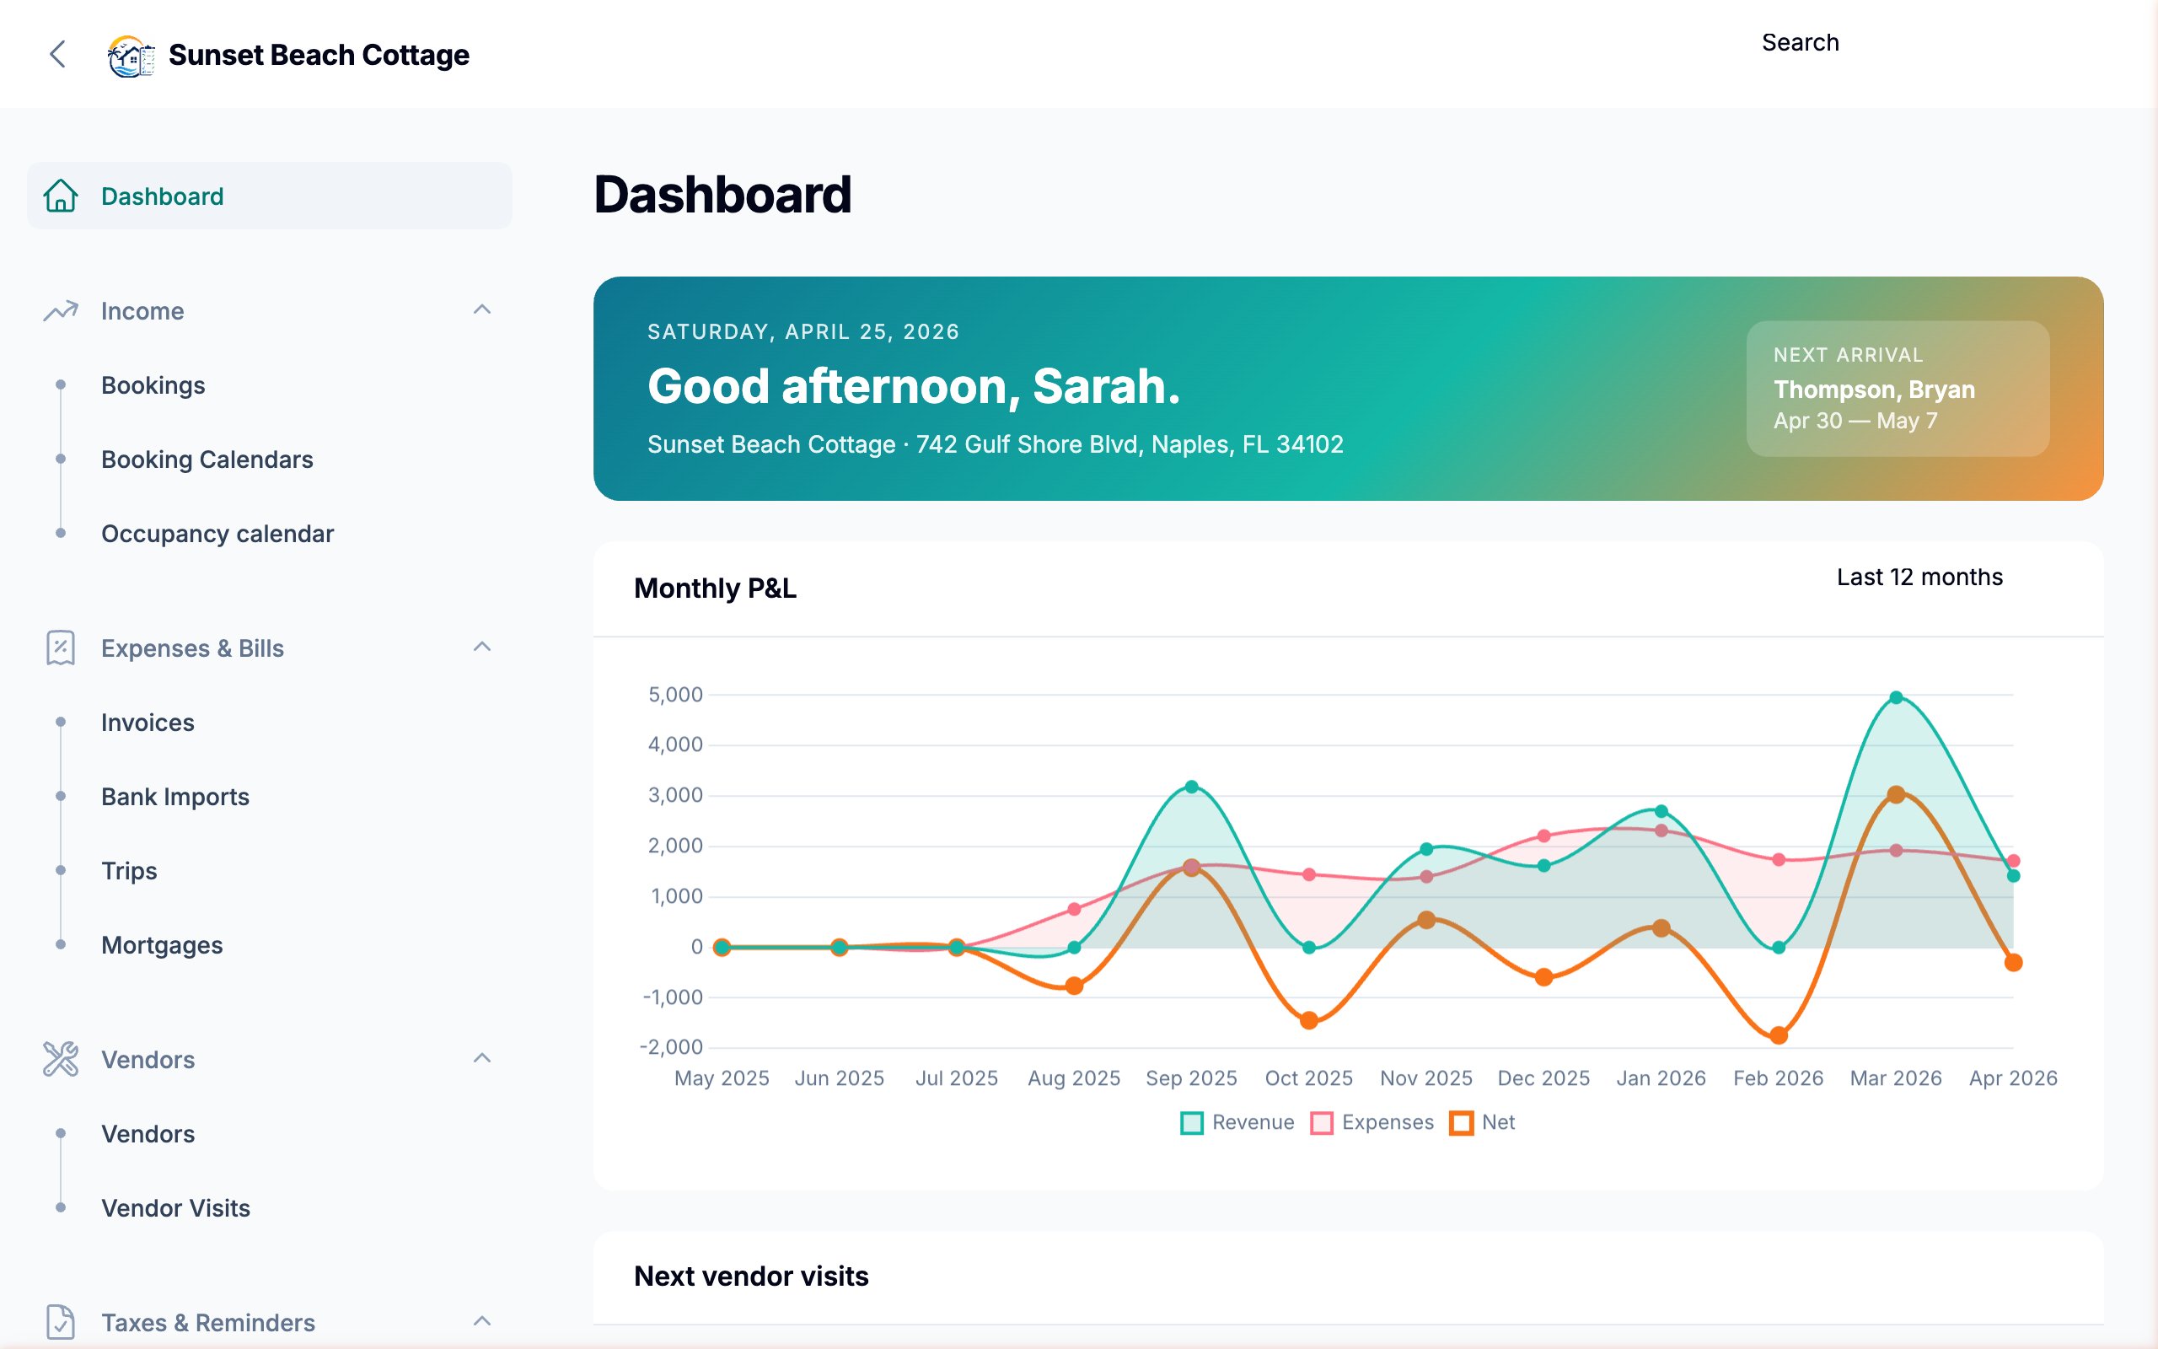Select the Income trending-arrow icon
This screenshot has width=2158, height=1349.
coord(60,310)
